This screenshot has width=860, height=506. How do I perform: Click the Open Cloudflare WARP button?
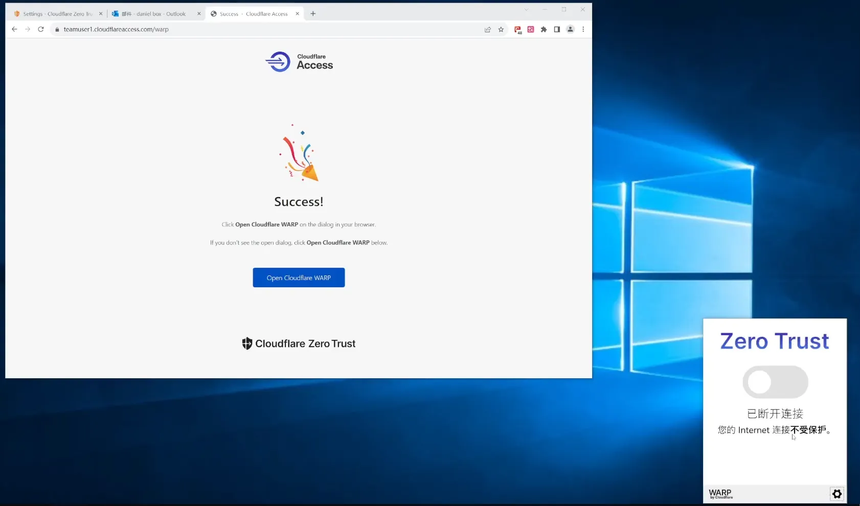coord(299,278)
